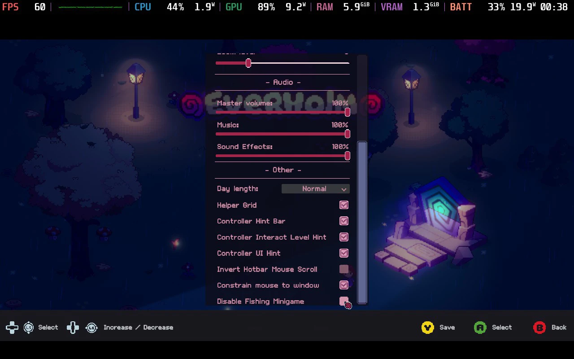
Task: Click the Back label in hint bar
Action: click(x=559, y=328)
